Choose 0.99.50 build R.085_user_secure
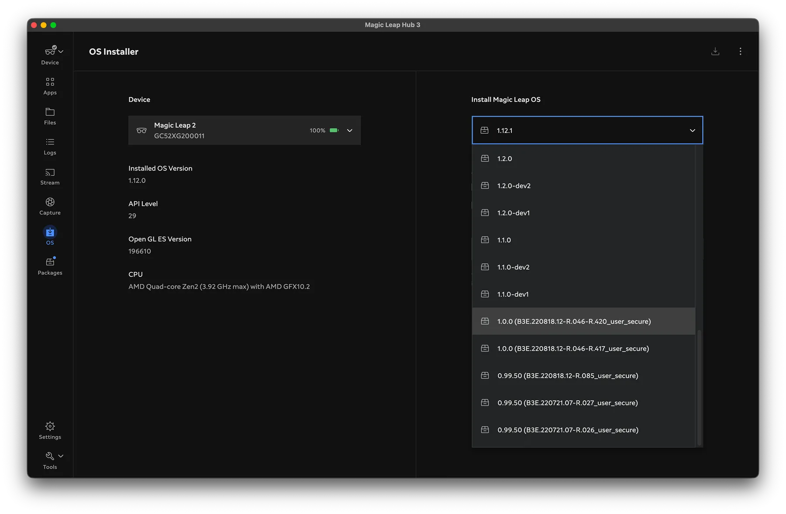 pyautogui.click(x=583, y=375)
